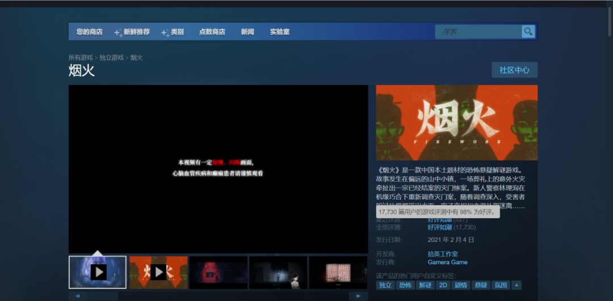The height and width of the screenshot is (301, 613).
Task: Open publisher Gamera Game link
Action: pos(448,262)
